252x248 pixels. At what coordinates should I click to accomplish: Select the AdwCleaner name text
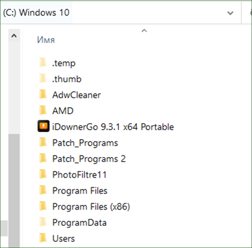(x=76, y=95)
